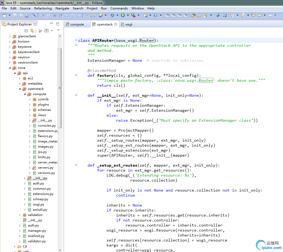Image resolution: width=283 pixels, height=252 pixels.
Task: Click the New Servlet icon
Action: point(156,15)
